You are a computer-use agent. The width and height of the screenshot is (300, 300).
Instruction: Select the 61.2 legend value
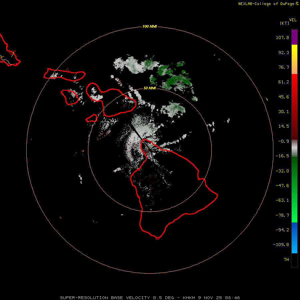284,82
